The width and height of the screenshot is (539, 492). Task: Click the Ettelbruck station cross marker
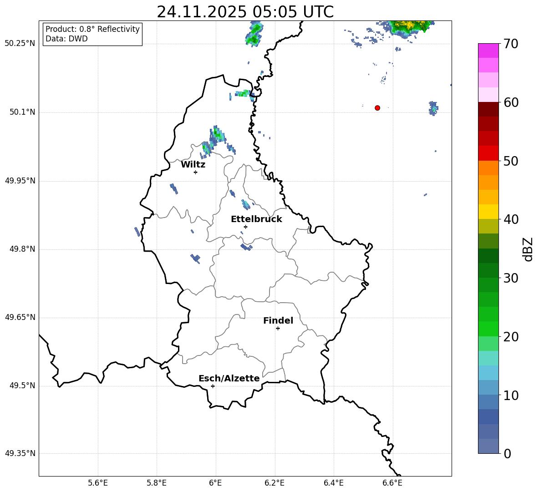pyautogui.click(x=245, y=227)
